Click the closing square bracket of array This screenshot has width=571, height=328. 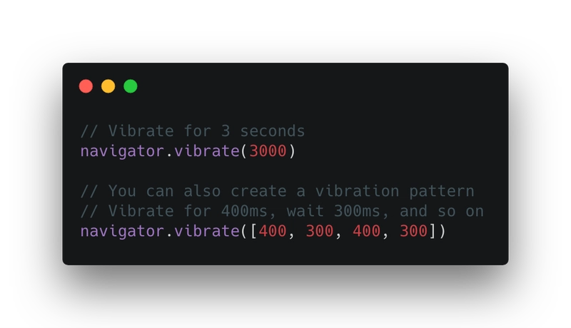point(433,231)
